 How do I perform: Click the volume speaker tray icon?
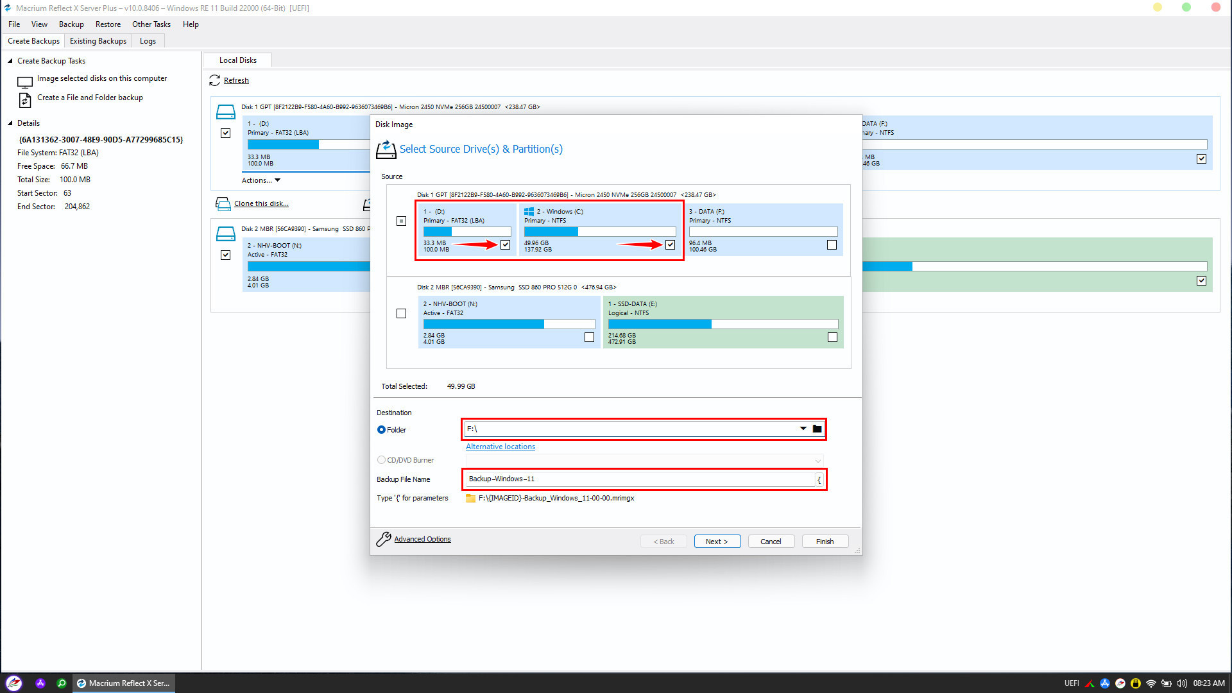click(1181, 683)
